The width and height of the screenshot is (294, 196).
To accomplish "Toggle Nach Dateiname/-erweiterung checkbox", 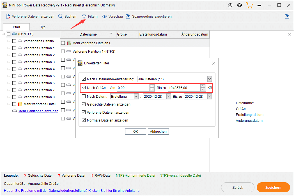I will point(84,79).
